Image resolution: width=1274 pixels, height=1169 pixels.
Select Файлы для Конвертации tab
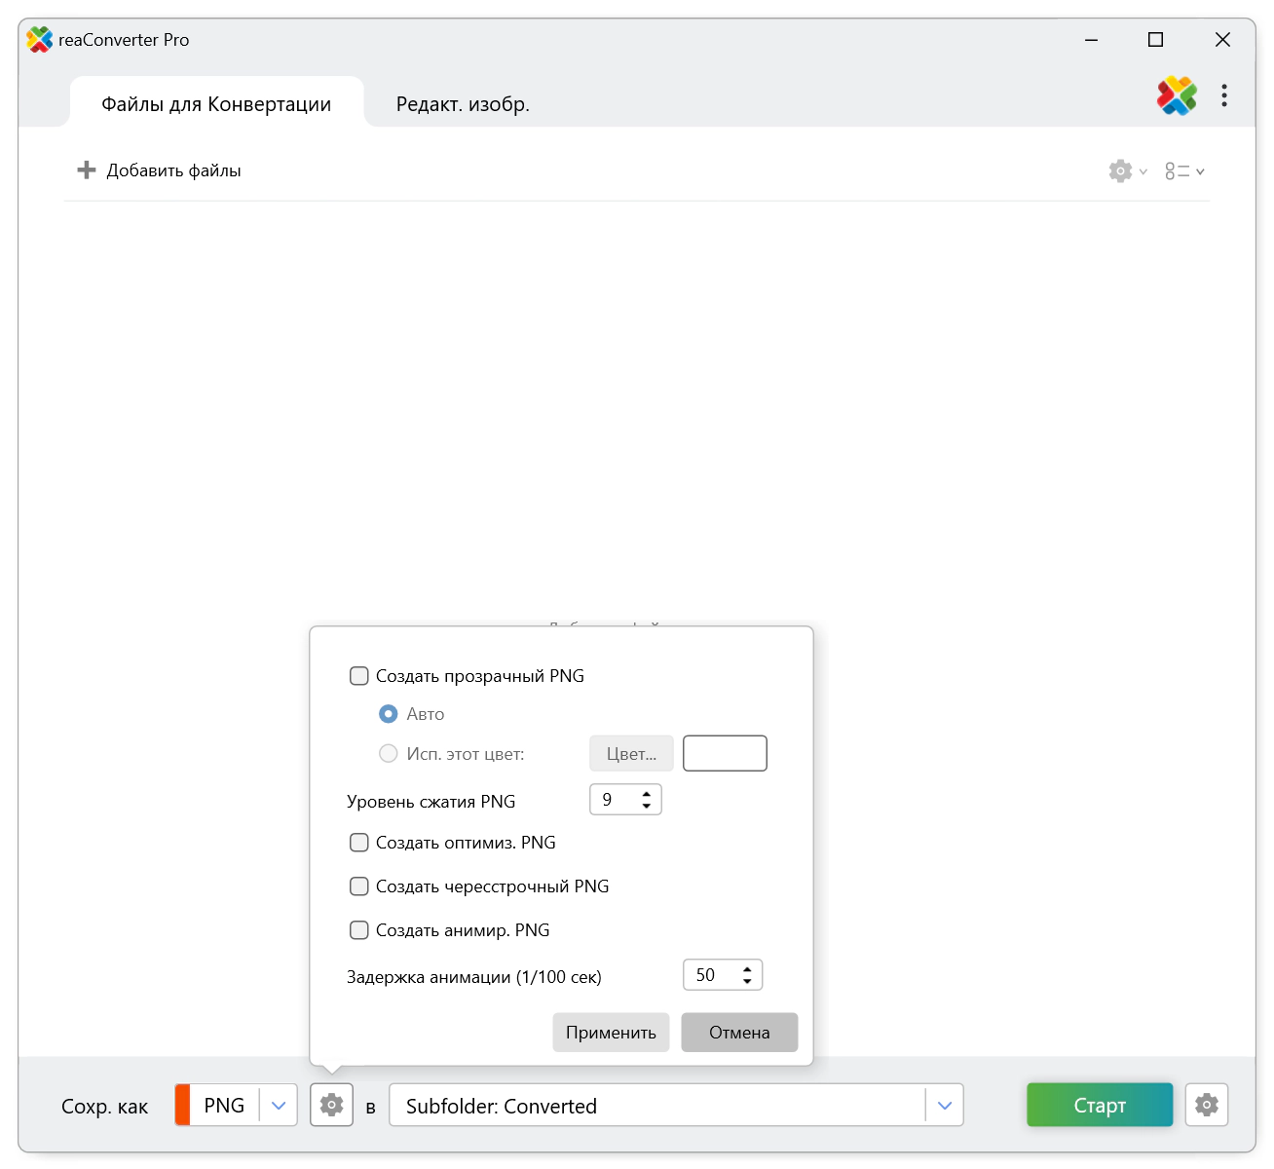point(216,104)
